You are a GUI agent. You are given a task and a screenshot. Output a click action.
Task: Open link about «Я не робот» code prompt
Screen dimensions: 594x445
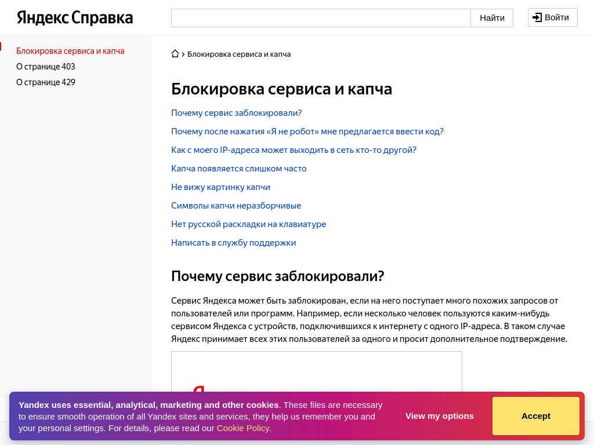[x=307, y=132]
